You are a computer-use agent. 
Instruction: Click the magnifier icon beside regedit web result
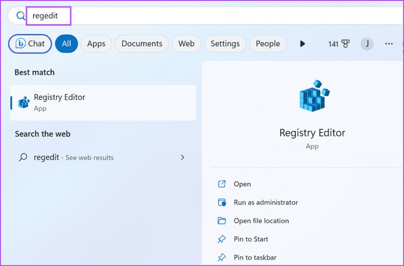(x=23, y=157)
